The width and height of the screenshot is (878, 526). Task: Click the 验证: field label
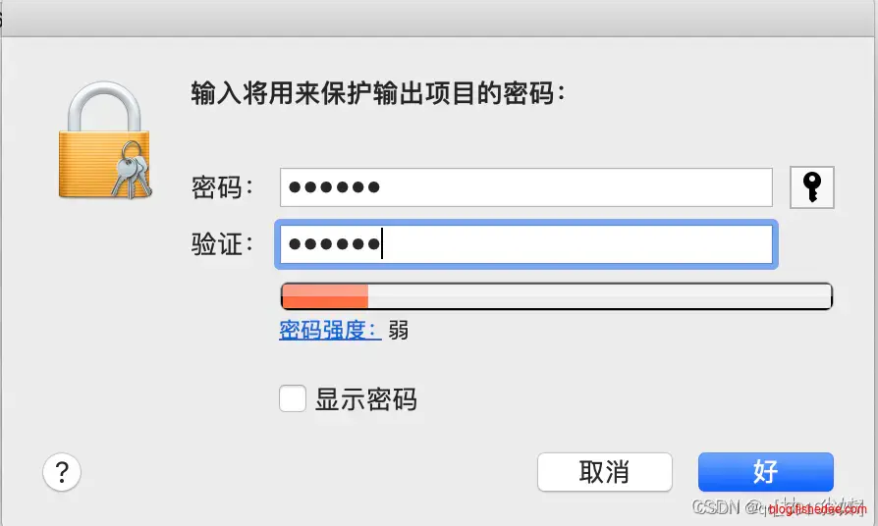[x=223, y=244]
